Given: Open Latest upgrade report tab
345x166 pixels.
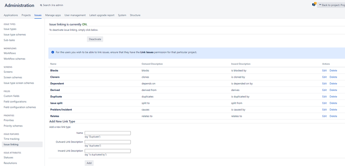Looking at the screenshot, I should click(102, 15).
